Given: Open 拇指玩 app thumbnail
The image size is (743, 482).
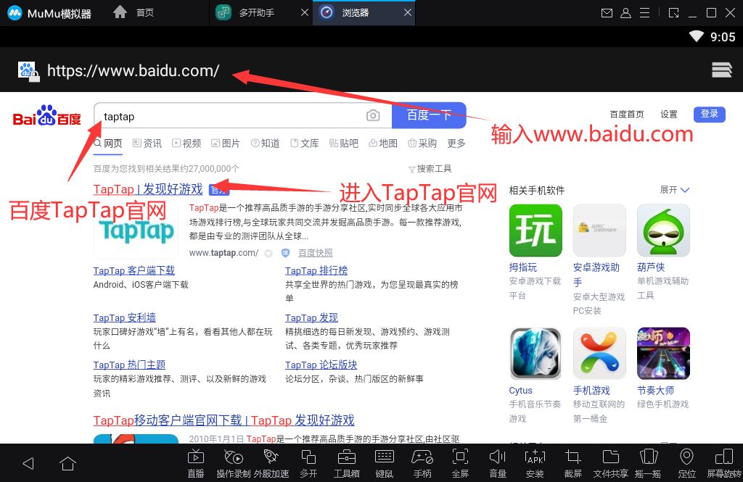Looking at the screenshot, I should (535, 230).
